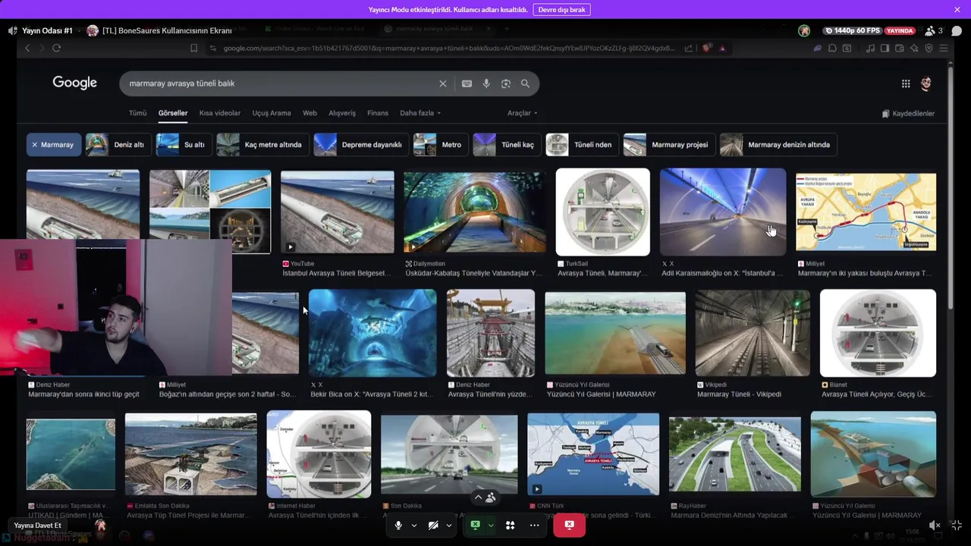Remove the 'Marmaray' filter chip
Screen dimensions: 971x546
pyautogui.click(x=53, y=145)
